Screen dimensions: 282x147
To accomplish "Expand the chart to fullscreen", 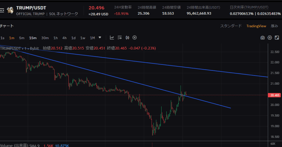I will click(277, 37).
